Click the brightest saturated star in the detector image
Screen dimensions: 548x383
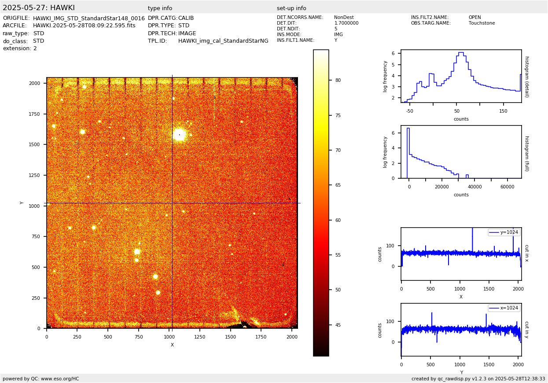coord(179,135)
